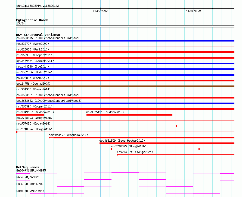Viewport: 242px width, 197px height.
Task: Click the GAS6|NM_001143945 gene label
Action: click(x=30, y=191)
